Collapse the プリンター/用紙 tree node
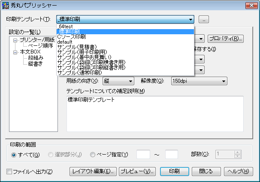The height and width of the screenshot is (182, 260). point(15,40)
